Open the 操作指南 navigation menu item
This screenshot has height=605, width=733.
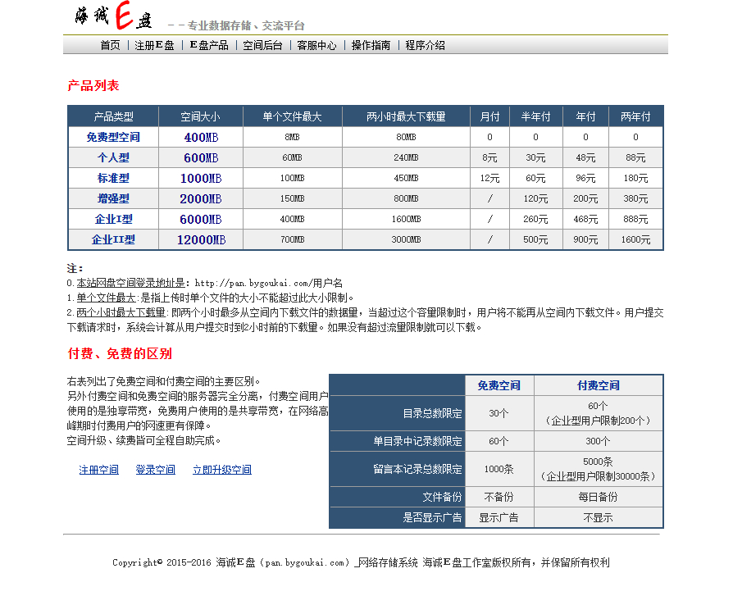370,45
